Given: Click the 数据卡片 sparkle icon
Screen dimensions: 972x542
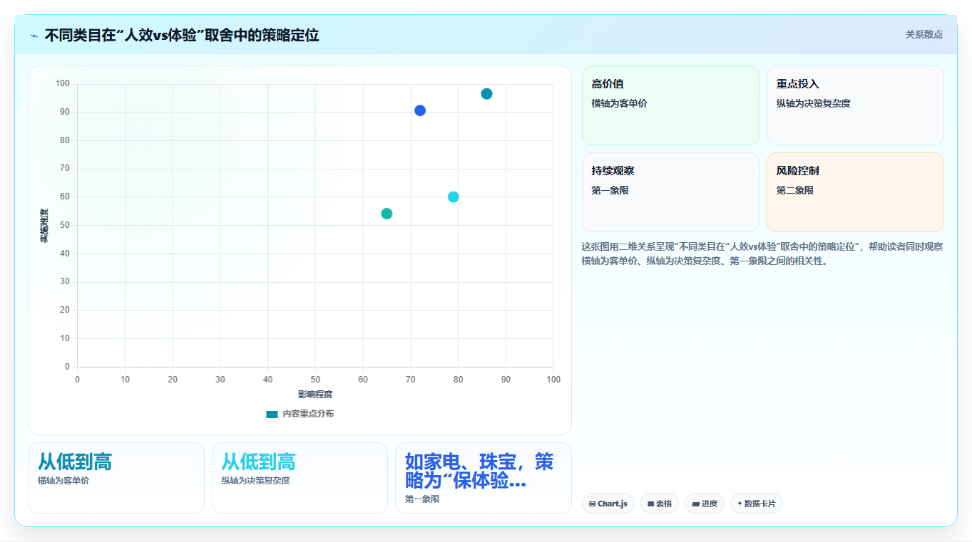Looking at the screenshot, I should [x=740, y=504].
